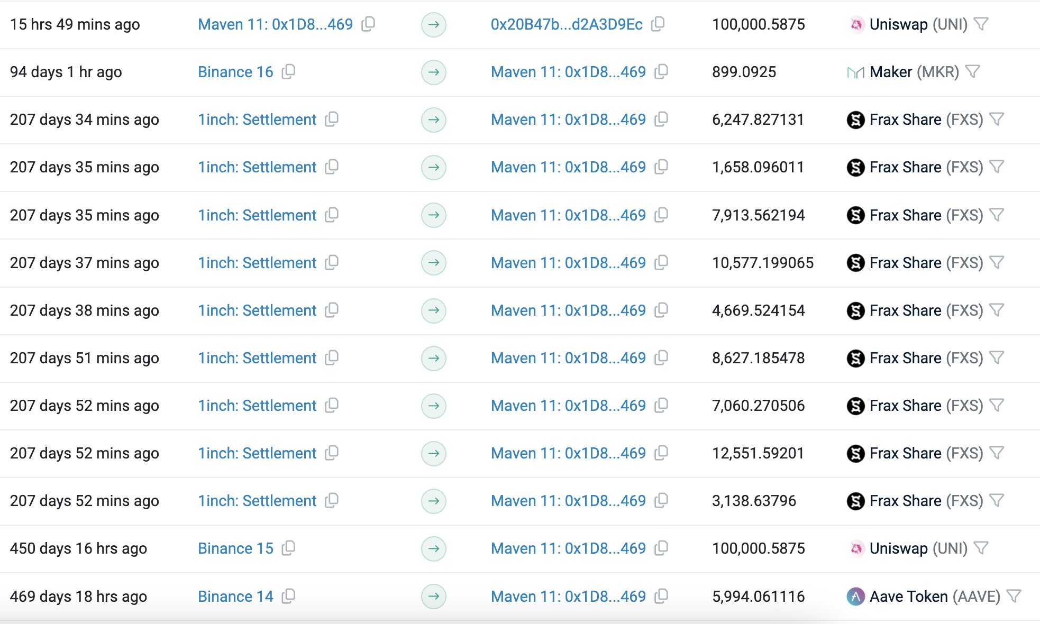Copy 1inch Settlement address in 207 days 37 mins row
The height and width of the screenshot is (624, 1040).
click(x=332, y=263)
